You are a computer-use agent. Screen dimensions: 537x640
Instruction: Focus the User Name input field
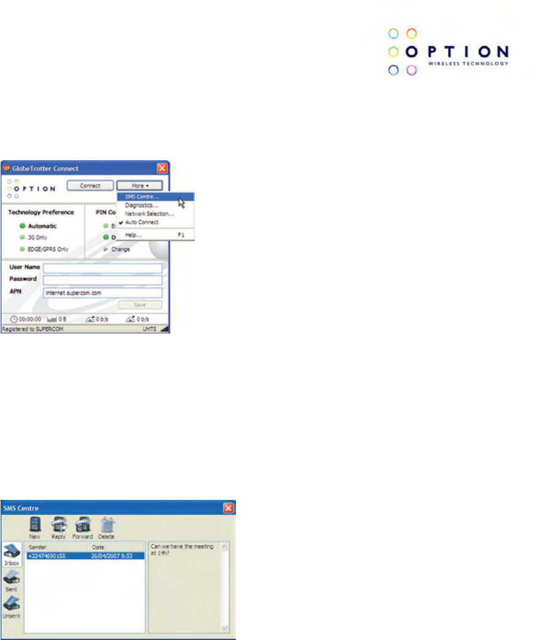click(103, 268)
